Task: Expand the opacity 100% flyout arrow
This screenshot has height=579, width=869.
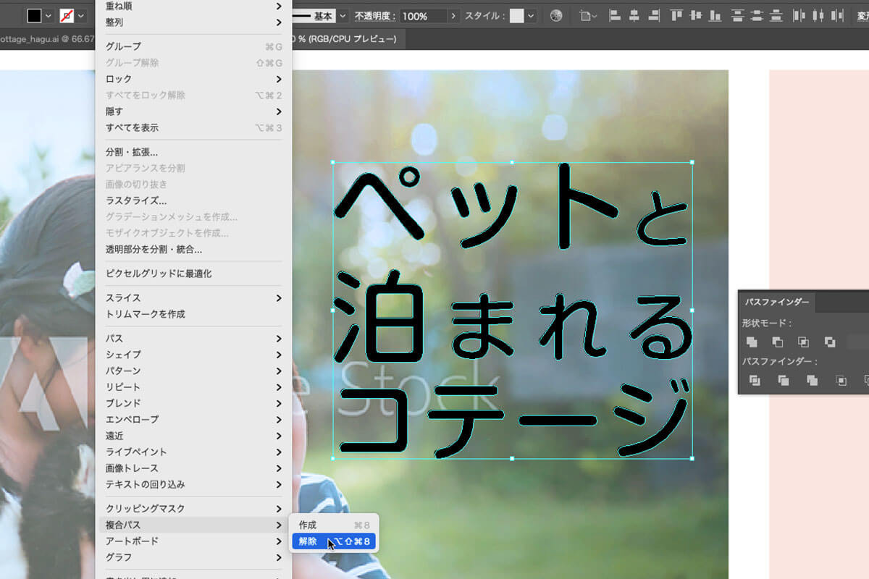Action: tap(453, 15)
